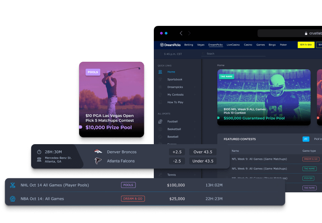This screenshot has height=223, width=322.
Task: Expand the Football sport chevron
Action: 195,121
